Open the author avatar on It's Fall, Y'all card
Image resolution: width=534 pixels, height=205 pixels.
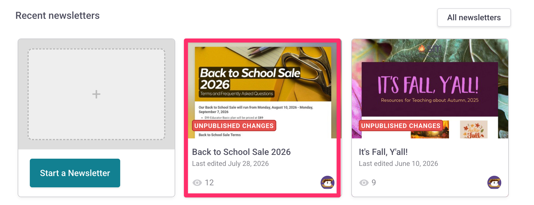(x=494, y=182)
